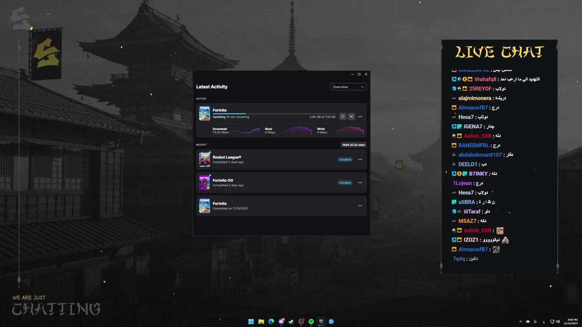582x327 pixels.
Task: Click the microphone icon in system tray
Action: [535, 322]
